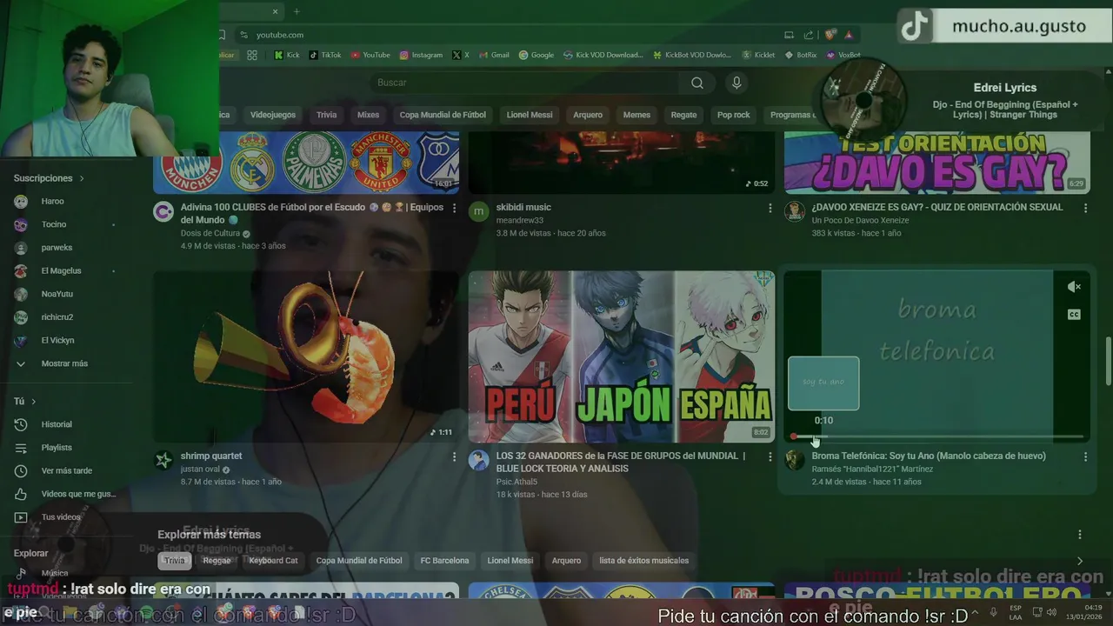
Task: Open the Kick bookmark
Action: point(286,55)
